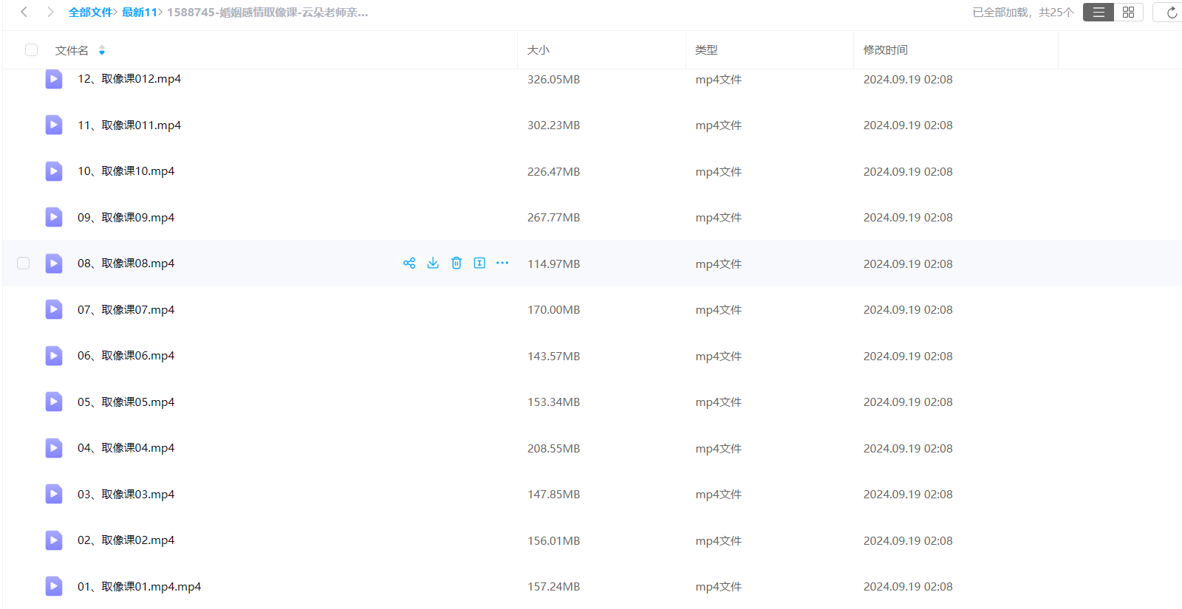
Task: Switch to grid view mode
Action: pos(1128,13)
